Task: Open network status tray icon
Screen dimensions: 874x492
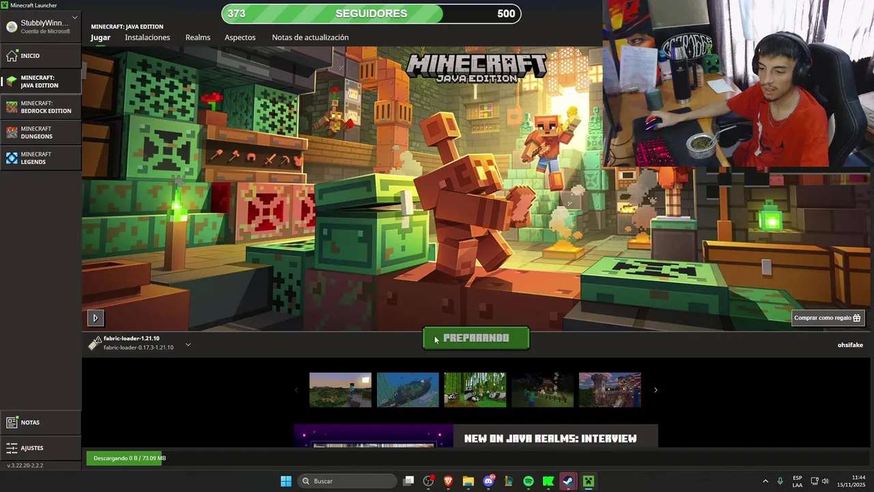Action: (x=815, y=481)
